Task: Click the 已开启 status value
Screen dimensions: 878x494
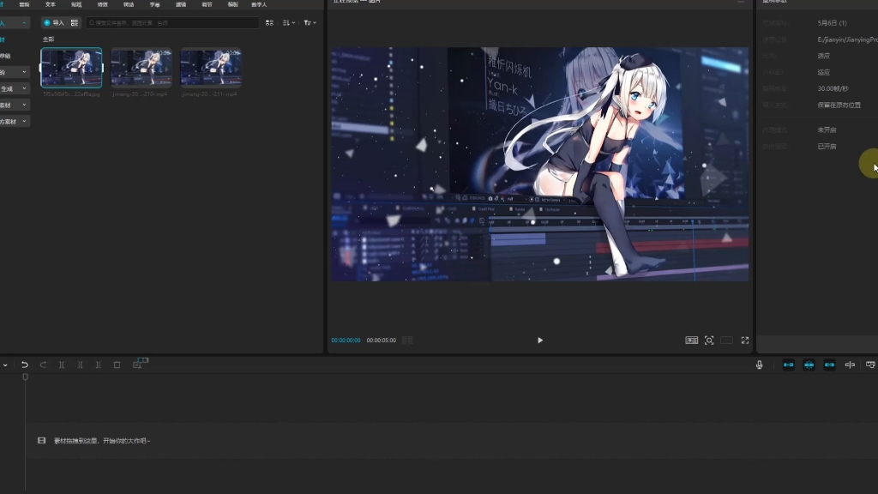Action: [827, 146]
